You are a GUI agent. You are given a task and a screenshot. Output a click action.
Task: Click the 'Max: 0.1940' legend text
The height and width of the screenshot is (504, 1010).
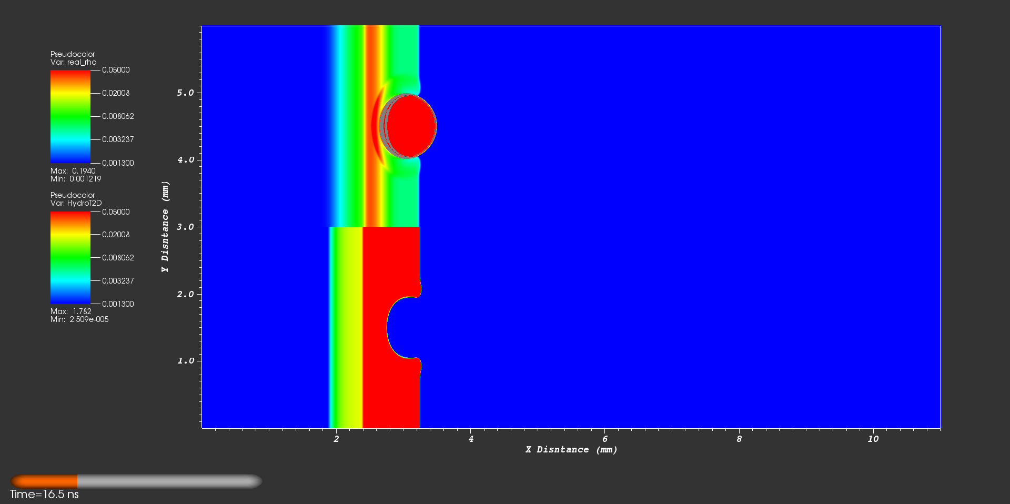(73, 171)
